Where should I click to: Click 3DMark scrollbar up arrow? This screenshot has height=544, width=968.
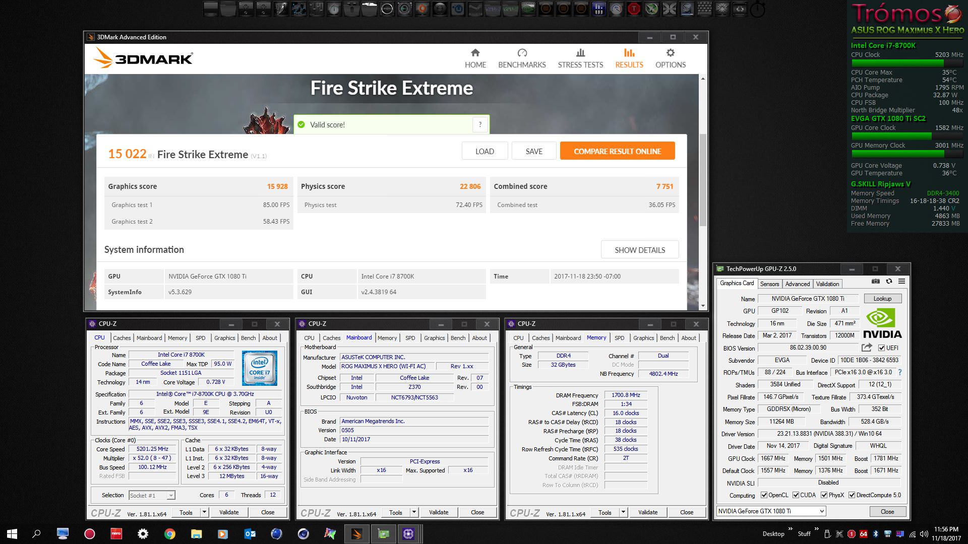(703, 79)
